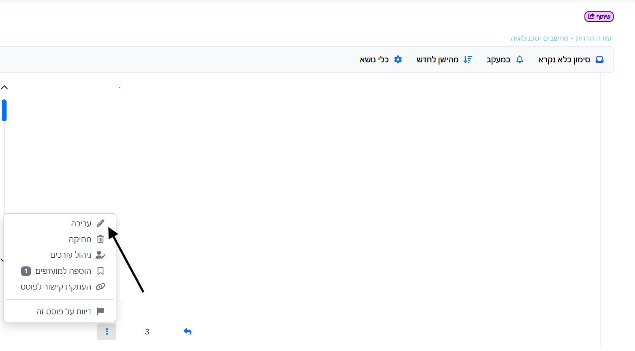Image resolution: width=635 pixels, height=351 pixels.
Task: Select מחיקה (delete) with the trash icon
Action: coord(86,239)
